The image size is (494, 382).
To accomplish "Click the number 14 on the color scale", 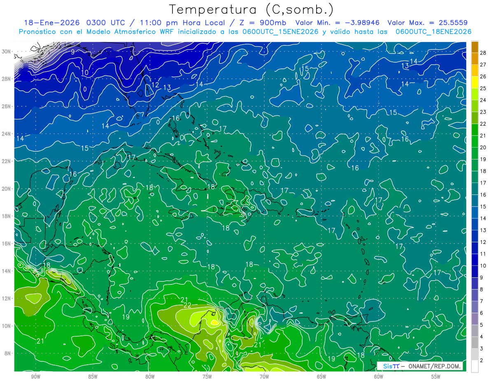I will [x=483, y=218].
